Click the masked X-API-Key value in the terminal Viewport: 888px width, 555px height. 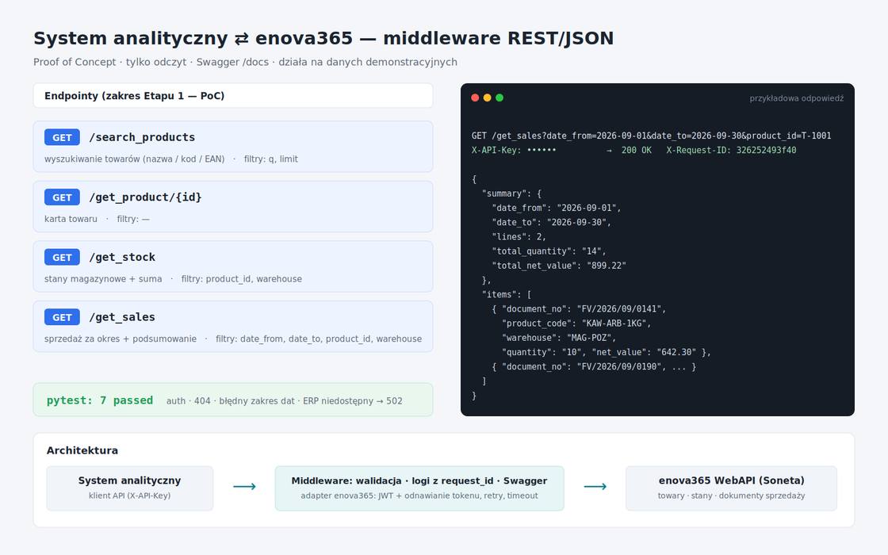pos(542,150)
